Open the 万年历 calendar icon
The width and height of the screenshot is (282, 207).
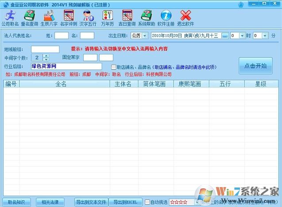[108, 18]
